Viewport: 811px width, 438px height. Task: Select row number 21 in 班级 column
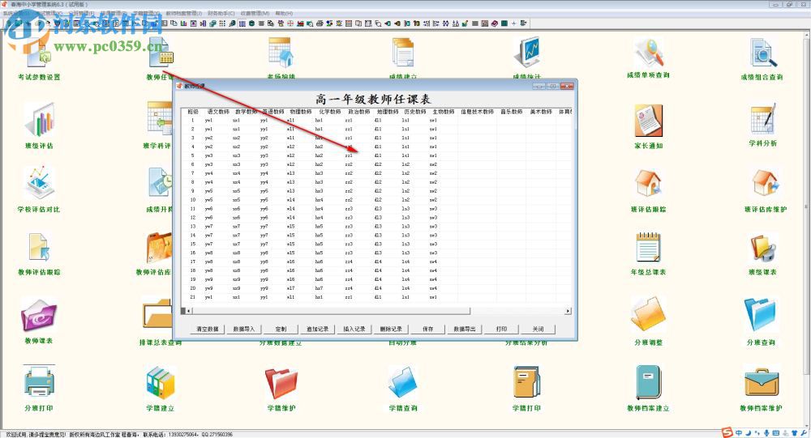(193, 297)
